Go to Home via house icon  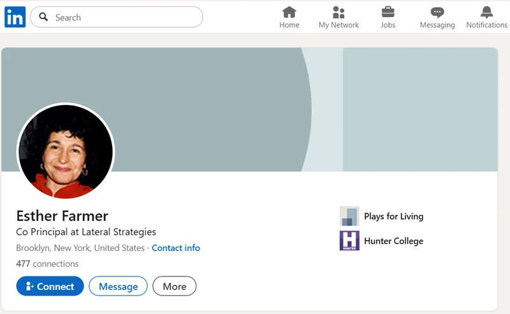coord(289,12)
